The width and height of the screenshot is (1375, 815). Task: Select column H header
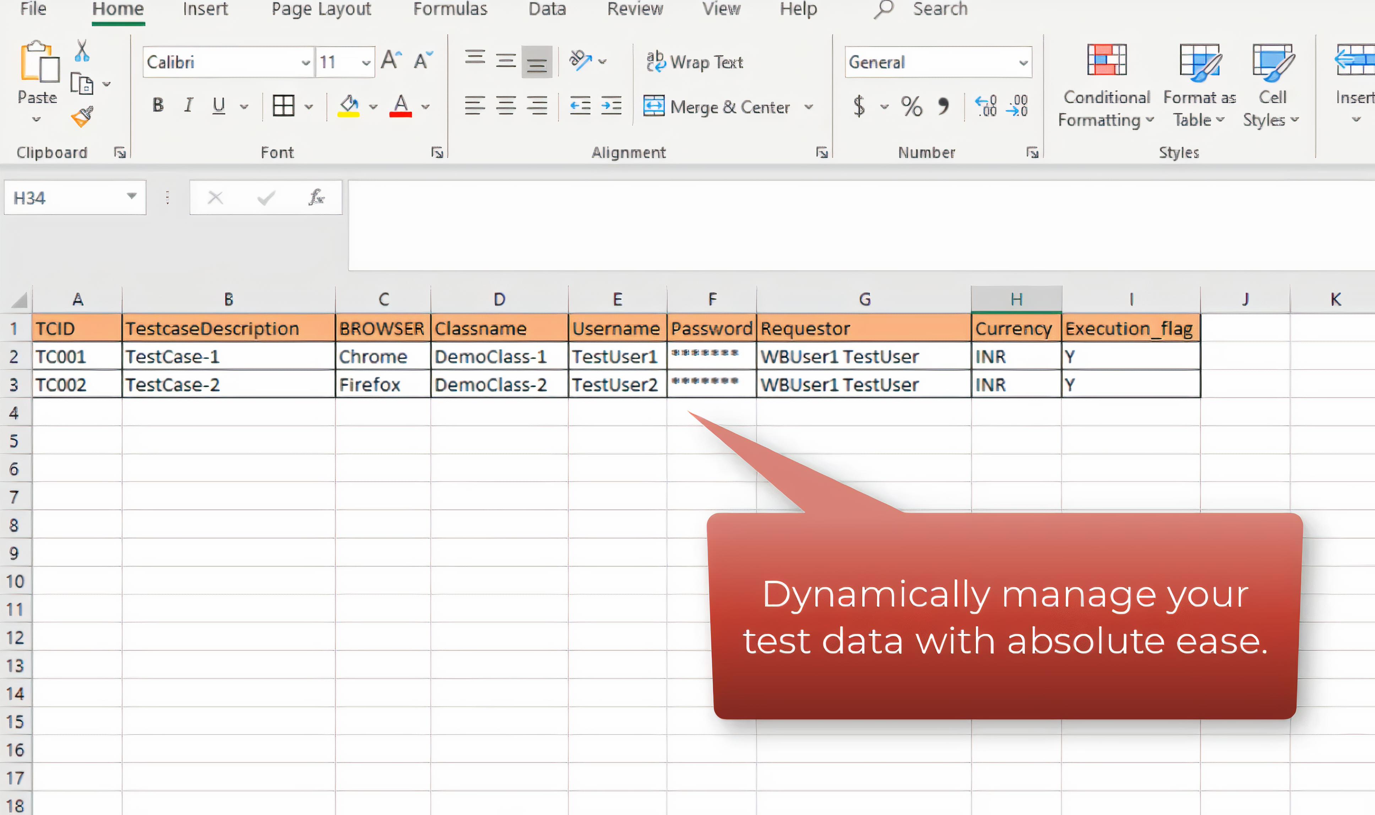[x=1016, y=299]
